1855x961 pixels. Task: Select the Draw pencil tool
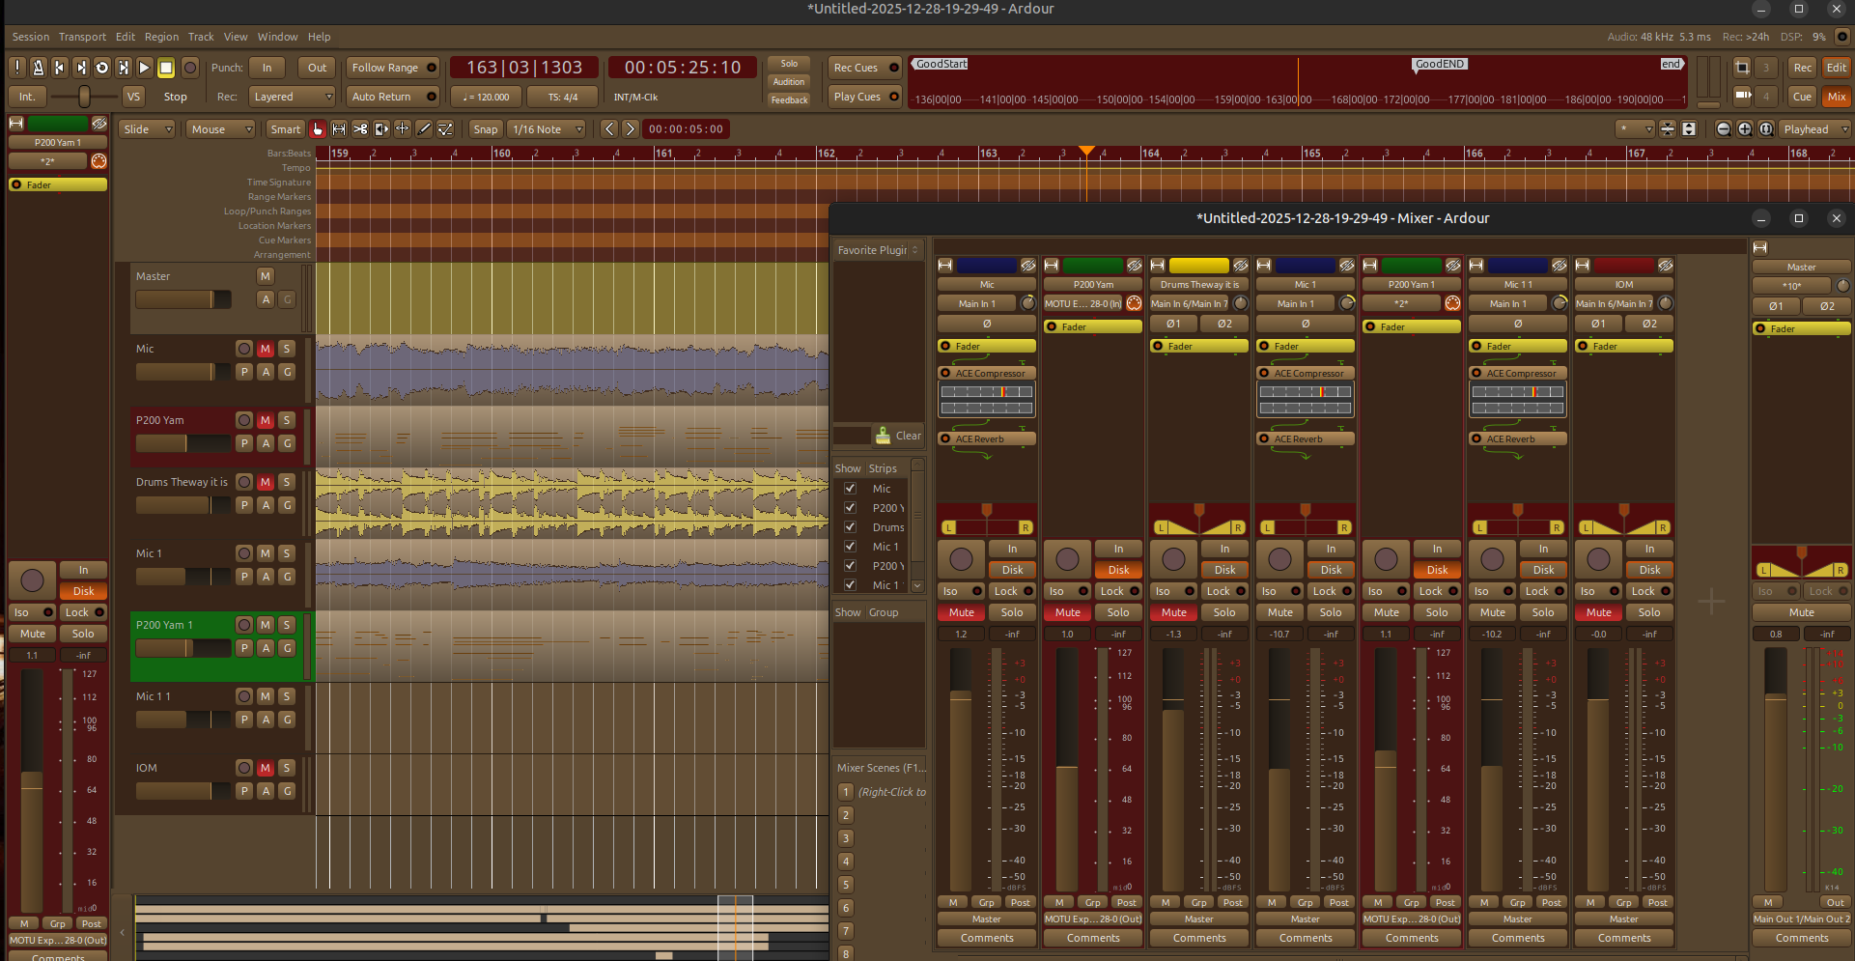tap(424, 129)
